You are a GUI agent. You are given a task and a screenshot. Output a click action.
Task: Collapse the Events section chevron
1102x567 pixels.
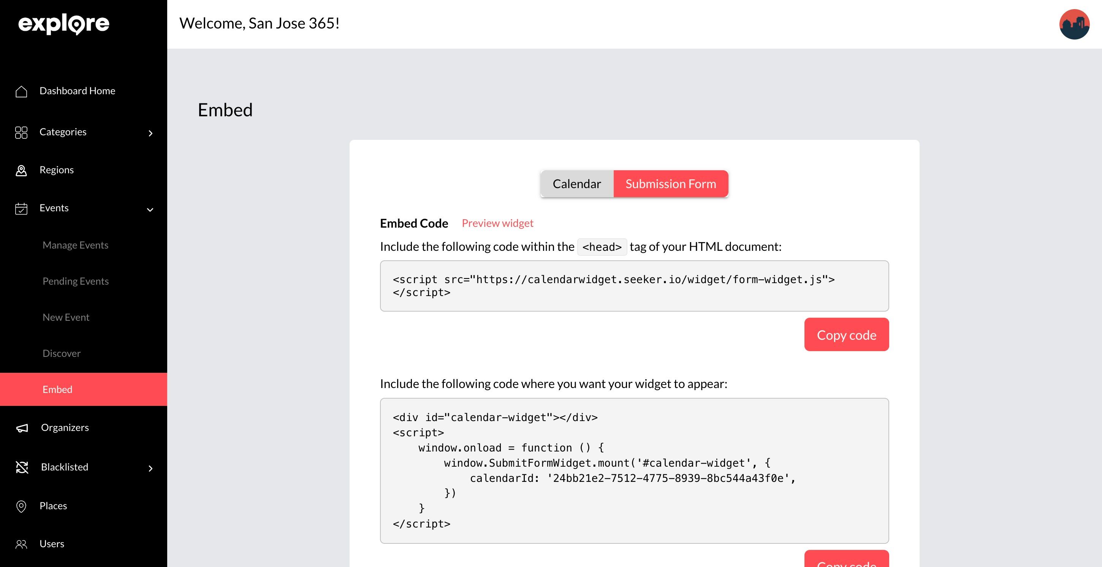150,210
